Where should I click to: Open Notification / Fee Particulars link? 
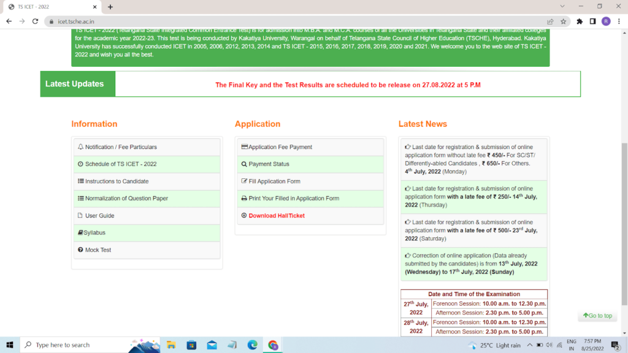click(x=121, y=147)
